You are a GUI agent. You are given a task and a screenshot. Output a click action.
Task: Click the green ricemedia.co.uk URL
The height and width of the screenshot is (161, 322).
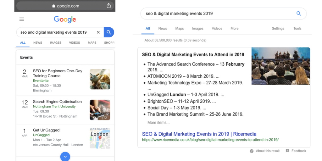pyautogui.click(x=210, y=140)
